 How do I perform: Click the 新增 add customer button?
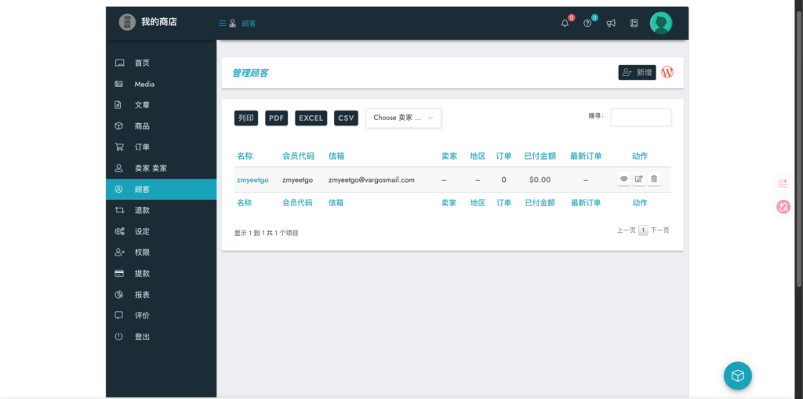637,73
